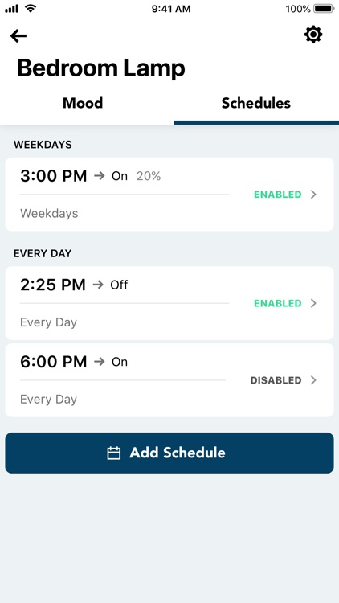Open the 3:00 PM Weekdays schedule card
Screen dimensions: 339x603
pos(169,195)
